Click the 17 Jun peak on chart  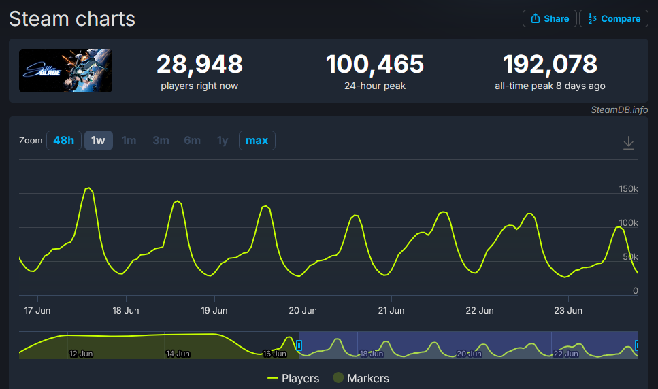coord(88,188)
